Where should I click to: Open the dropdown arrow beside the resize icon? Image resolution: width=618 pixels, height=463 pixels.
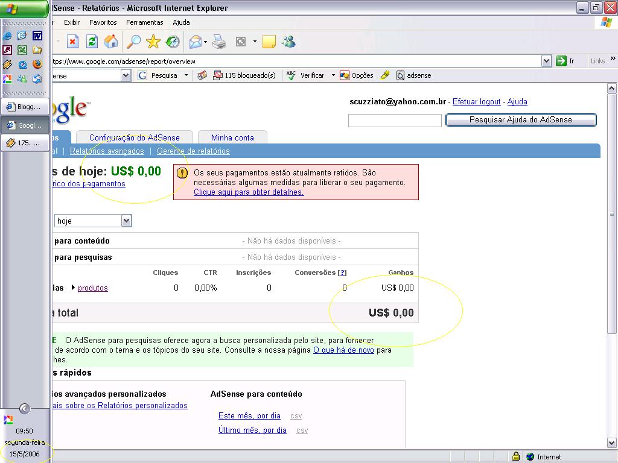coord(255,42)
